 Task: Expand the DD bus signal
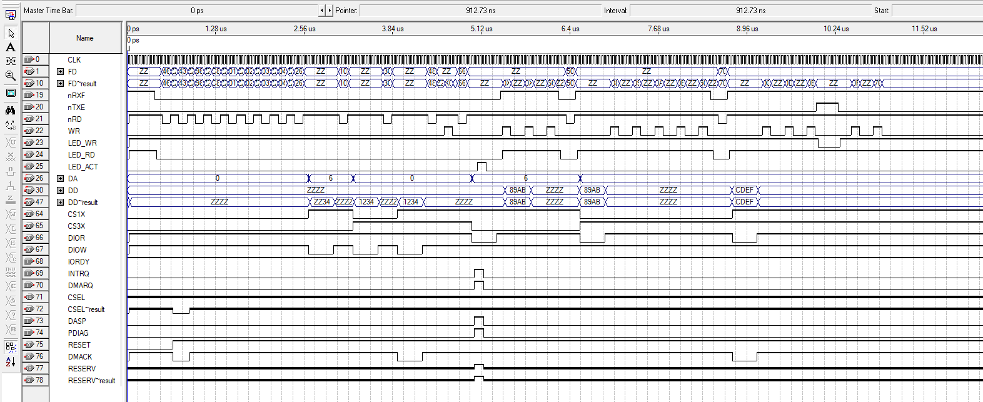click(x=60, y=190)
